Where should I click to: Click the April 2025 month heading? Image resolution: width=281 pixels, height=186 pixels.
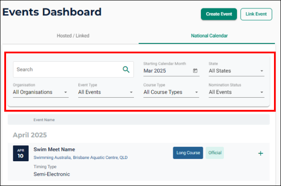click(30, 135)
